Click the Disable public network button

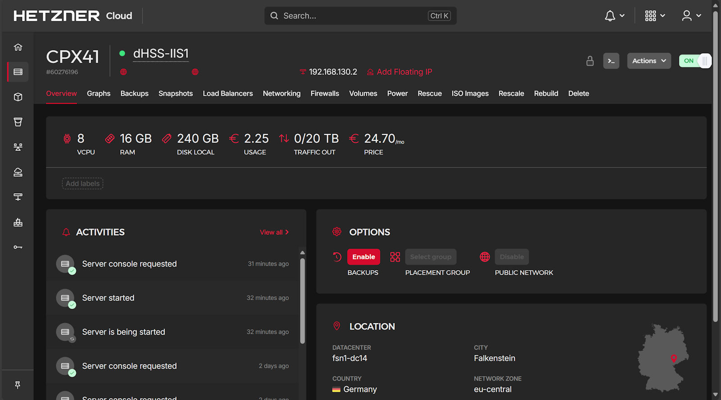pos(512,257)
